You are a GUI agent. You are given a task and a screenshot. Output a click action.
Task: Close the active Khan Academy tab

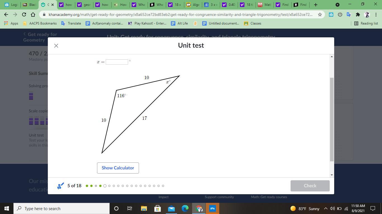[x=52, y=5]
